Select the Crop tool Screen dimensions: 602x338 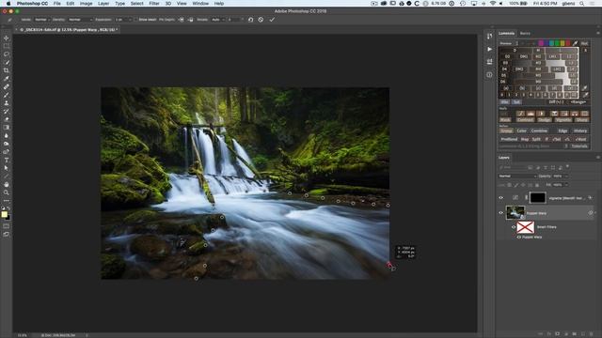pyautogui.click(x=7, y=70)
